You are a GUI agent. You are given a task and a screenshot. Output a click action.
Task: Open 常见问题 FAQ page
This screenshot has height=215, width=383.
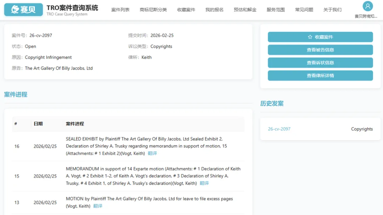click(x=304, y=10)
